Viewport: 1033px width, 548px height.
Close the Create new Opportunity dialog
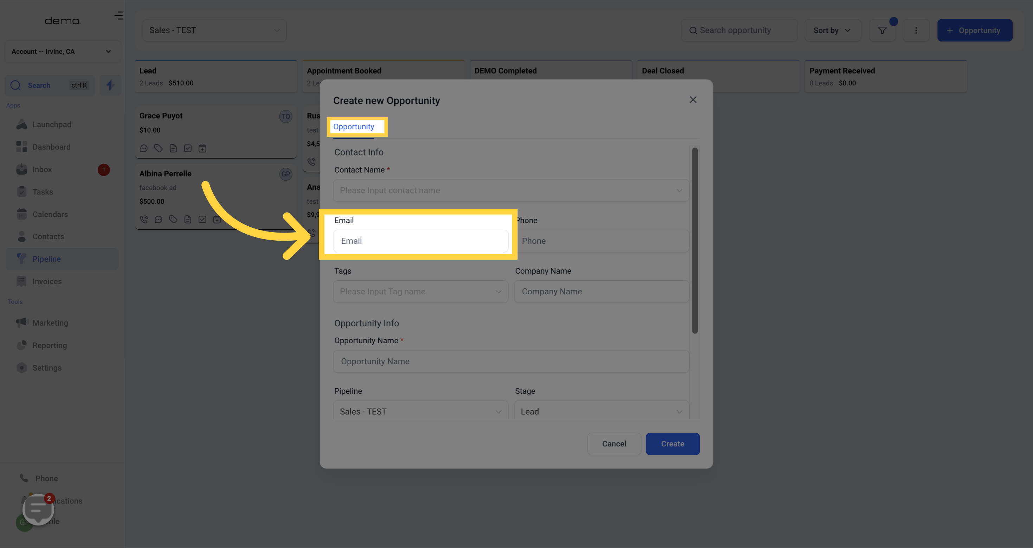tap(692, 100)
